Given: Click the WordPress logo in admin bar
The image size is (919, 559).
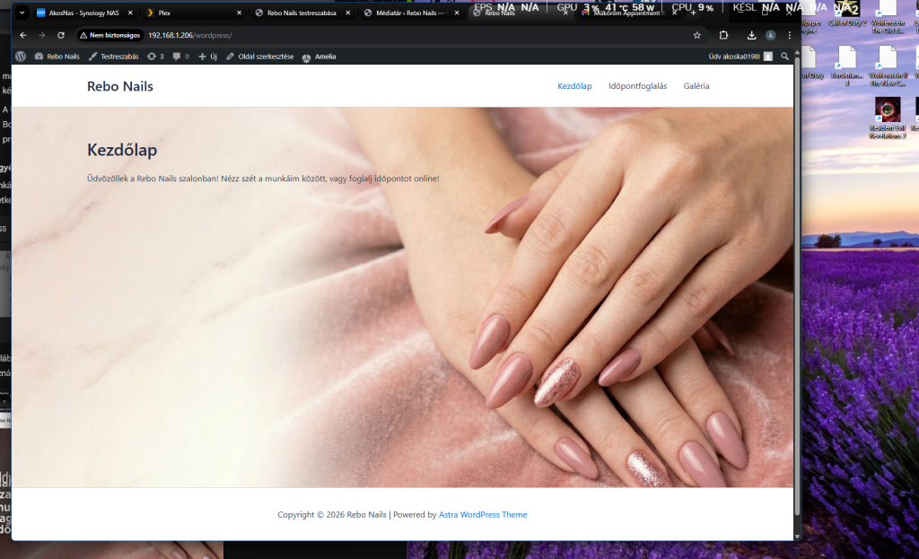Looking at the screenshot, I should click(x=21, y=57).
